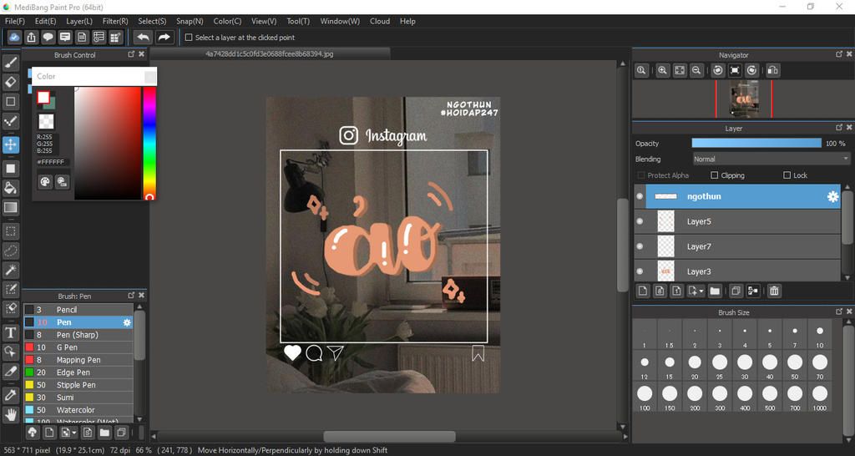Click the layer Opacity slider
Image resolution: width=855 pixels, height=456 pixels.
pos(756,144)
